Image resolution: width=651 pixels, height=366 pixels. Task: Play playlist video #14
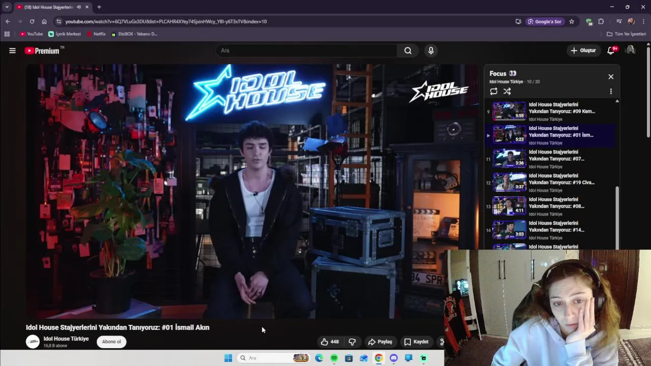(x=549, y=230)
